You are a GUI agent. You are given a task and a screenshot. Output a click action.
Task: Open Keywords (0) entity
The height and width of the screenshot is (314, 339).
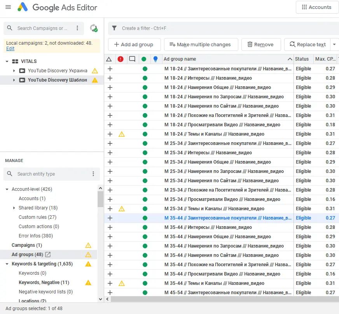(32, 273)
